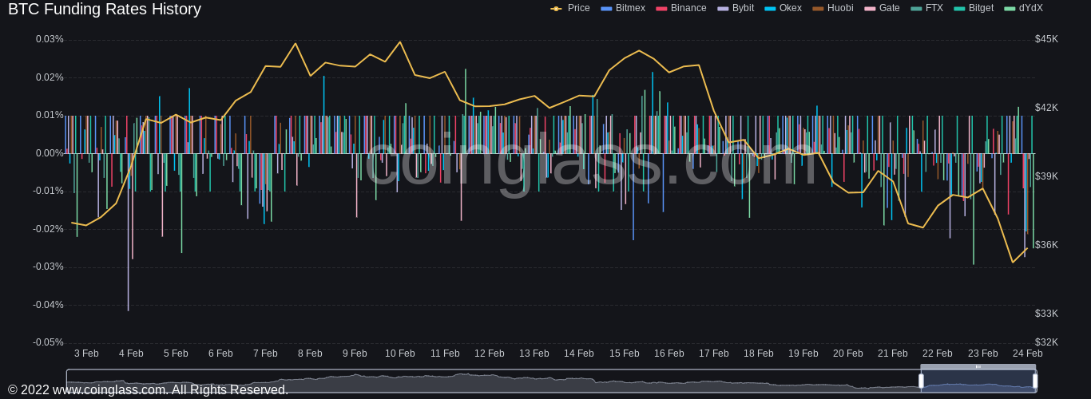The width and height of the screenshot is (1091, 399).
Task: Click the Bybit legend color icon
Action: pyautogui.click(x=723, y=9)
